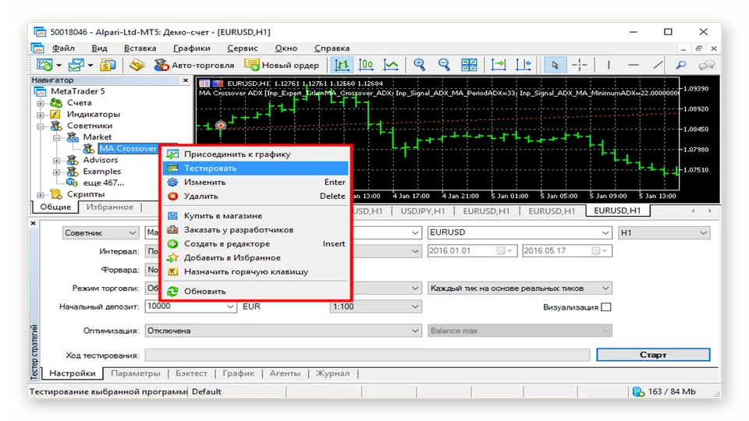
Task: Select the horizontal line tool
Action: point(634,65)
